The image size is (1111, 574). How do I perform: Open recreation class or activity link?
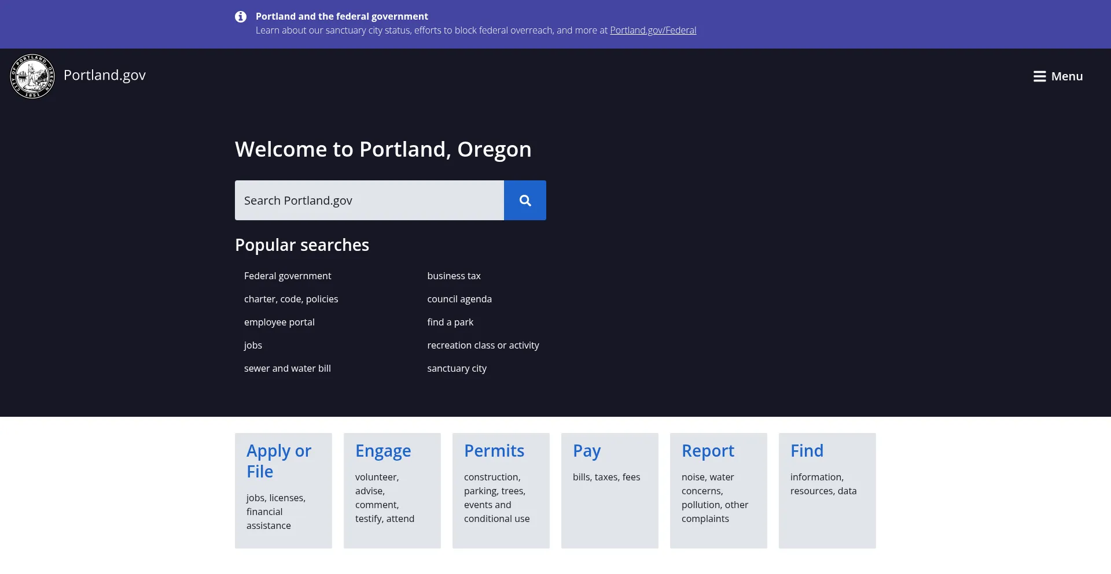pyautogui.click(x=483, y=346)
